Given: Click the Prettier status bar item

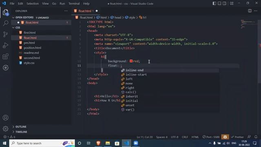Looking at the screenshot, I should click(237, 137).
